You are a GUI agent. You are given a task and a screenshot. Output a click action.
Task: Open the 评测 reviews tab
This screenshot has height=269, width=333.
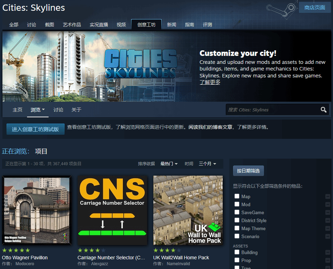tap(207, 25)
